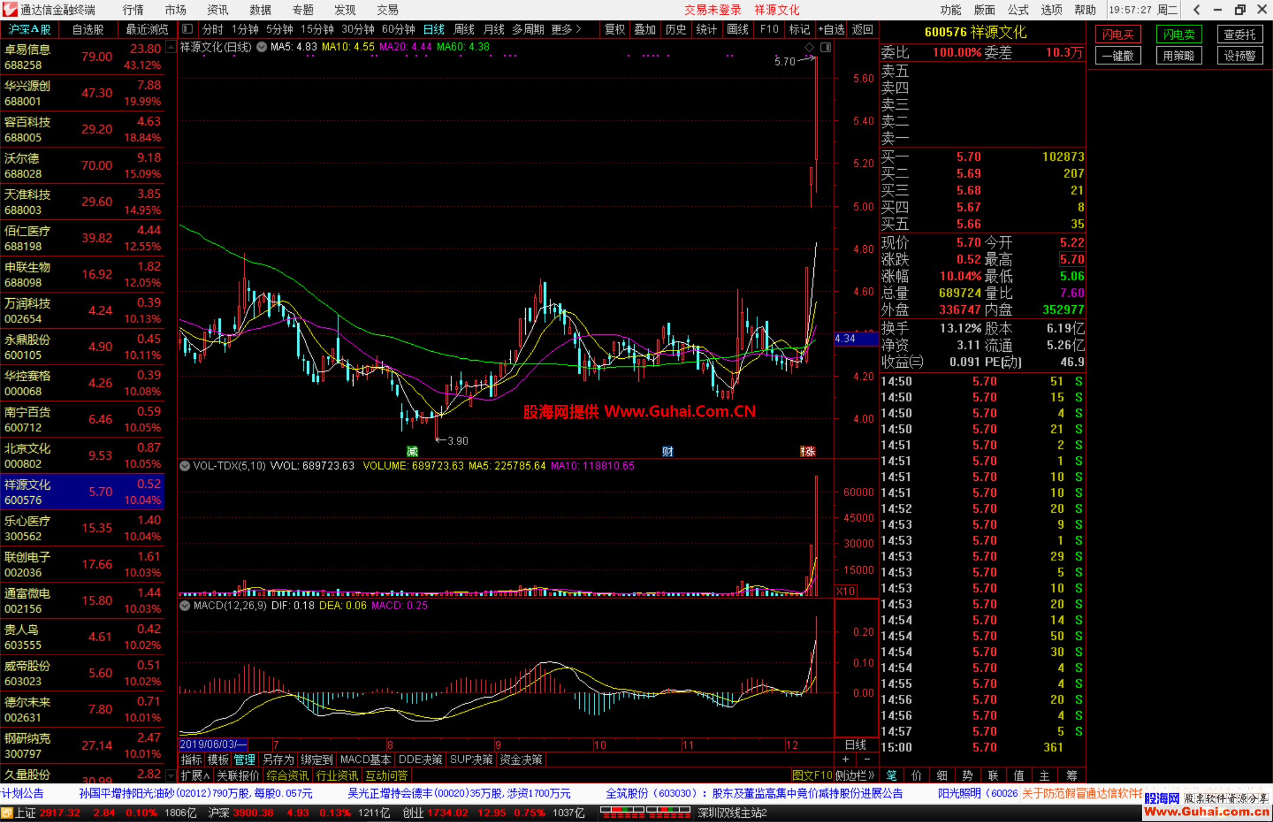Switch to 分时 chart view

(213, 29)
